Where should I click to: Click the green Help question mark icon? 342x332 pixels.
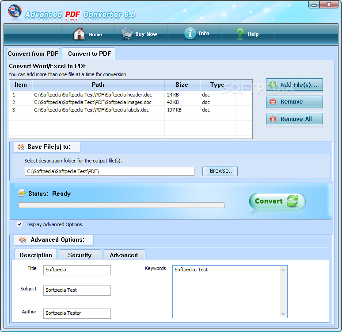[240, 34]
